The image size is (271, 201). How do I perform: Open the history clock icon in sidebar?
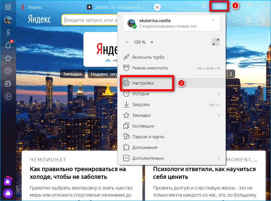8,71
